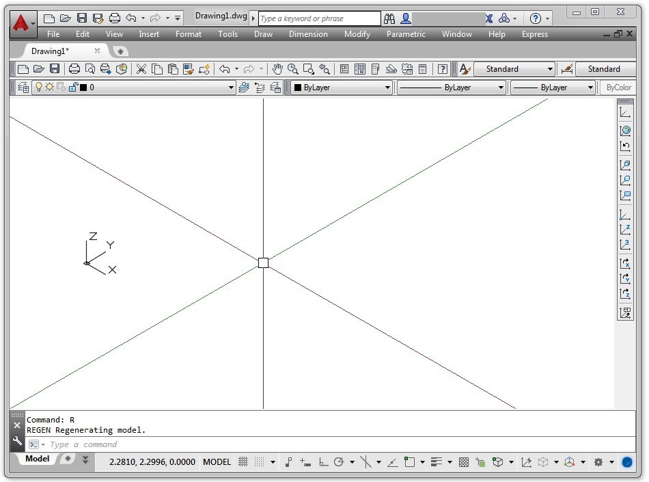
Task: Open the Parametric menu
Action: coord(406,34)
